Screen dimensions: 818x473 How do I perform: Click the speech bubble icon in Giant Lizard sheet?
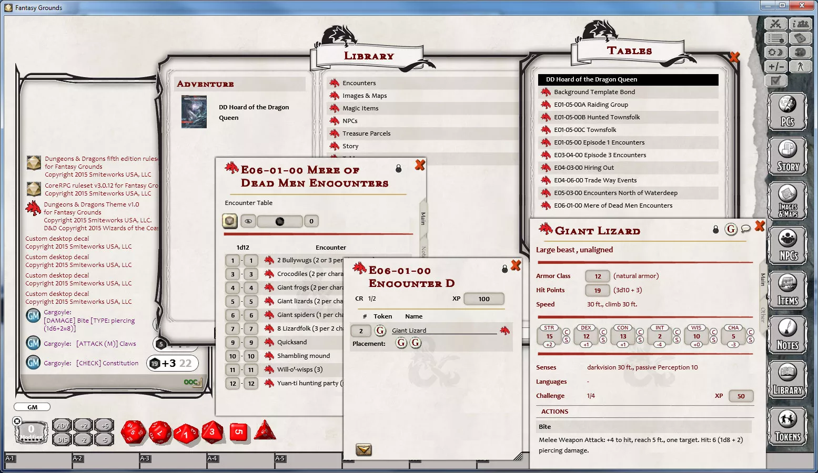click(x=745, y=229)
